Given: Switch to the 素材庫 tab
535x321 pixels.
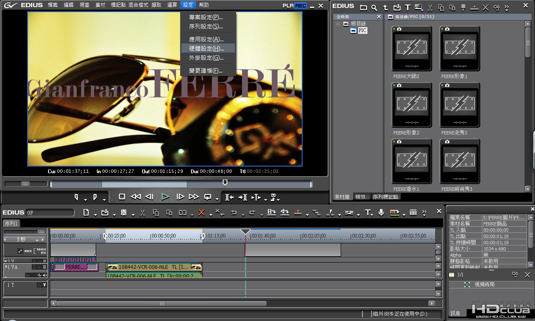Looking at the screenshot, I should (x=342, y=197).
